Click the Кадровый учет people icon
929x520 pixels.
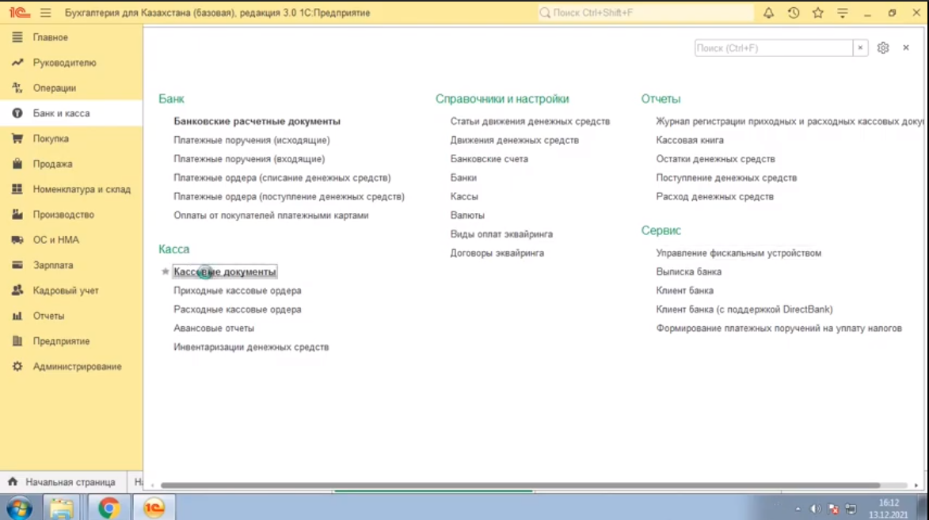[17, 290]
